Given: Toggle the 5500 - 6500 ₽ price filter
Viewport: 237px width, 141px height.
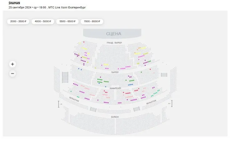Looking at the screenshot, I should click(x=67, y=21).
